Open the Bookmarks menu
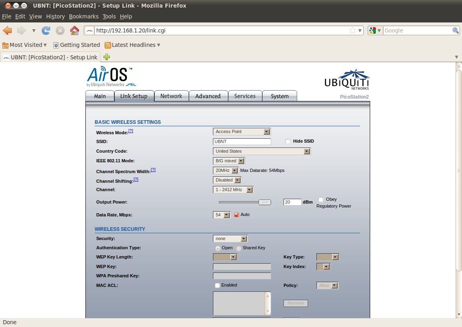 [83, 16]
